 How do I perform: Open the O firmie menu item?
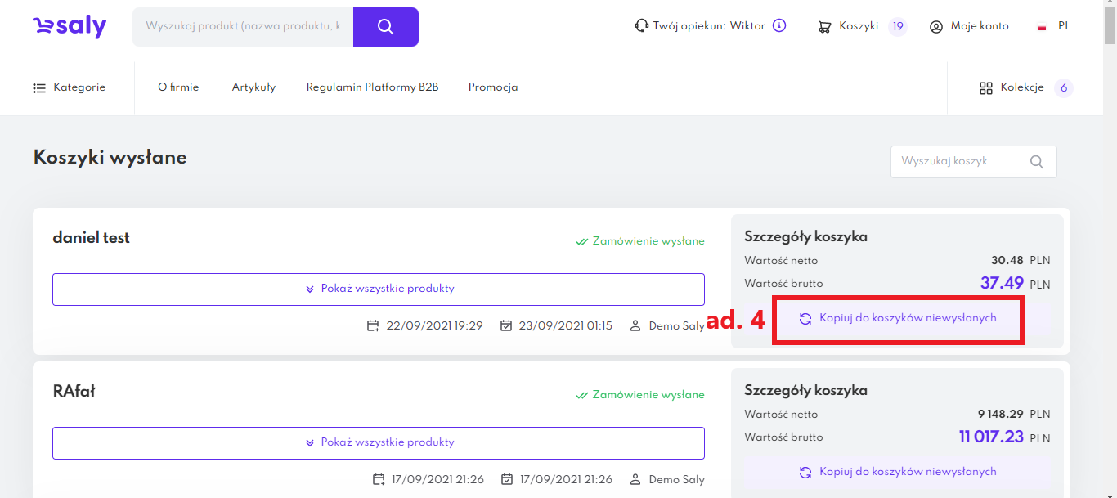(178, 87)
